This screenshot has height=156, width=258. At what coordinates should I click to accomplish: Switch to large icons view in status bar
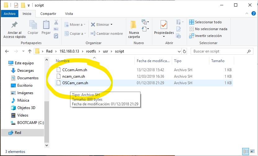252,151
